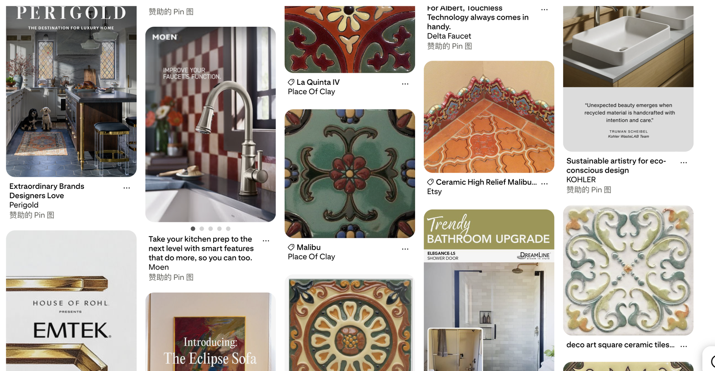Select the second carousel dot under Moen image
Viewport: 715px width, 371px height.
202,229
